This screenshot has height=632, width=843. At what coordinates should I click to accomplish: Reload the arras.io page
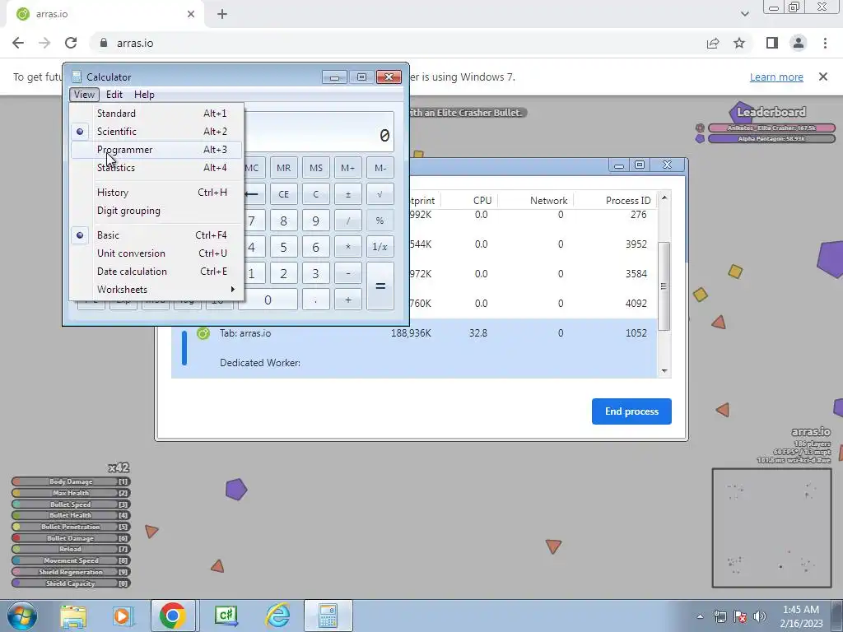click(x=71, y=43)
